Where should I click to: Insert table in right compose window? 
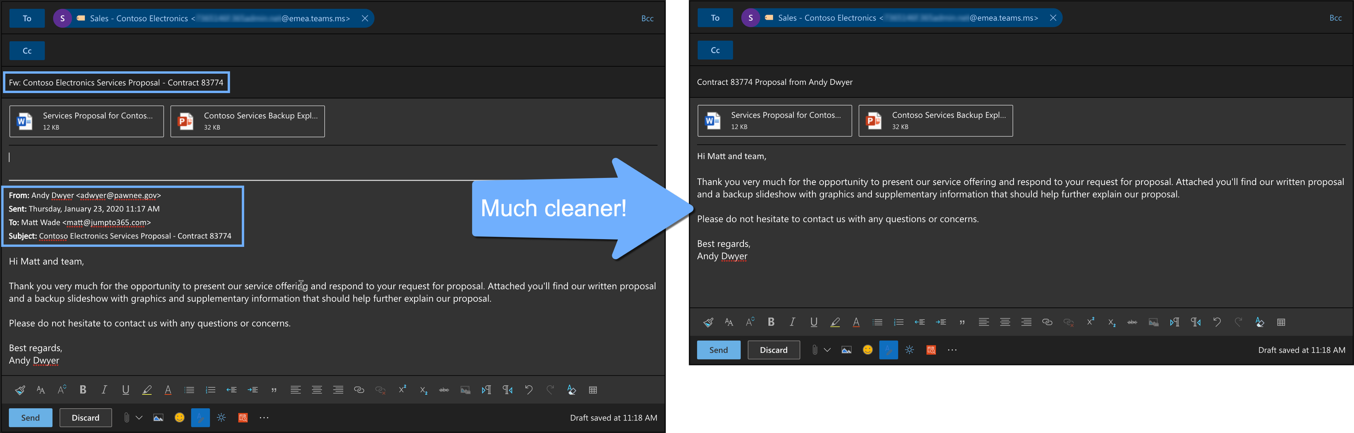(1281, 322)
